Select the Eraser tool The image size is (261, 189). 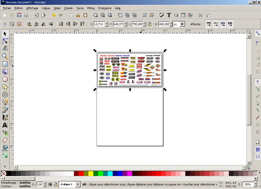pos(5,140)
